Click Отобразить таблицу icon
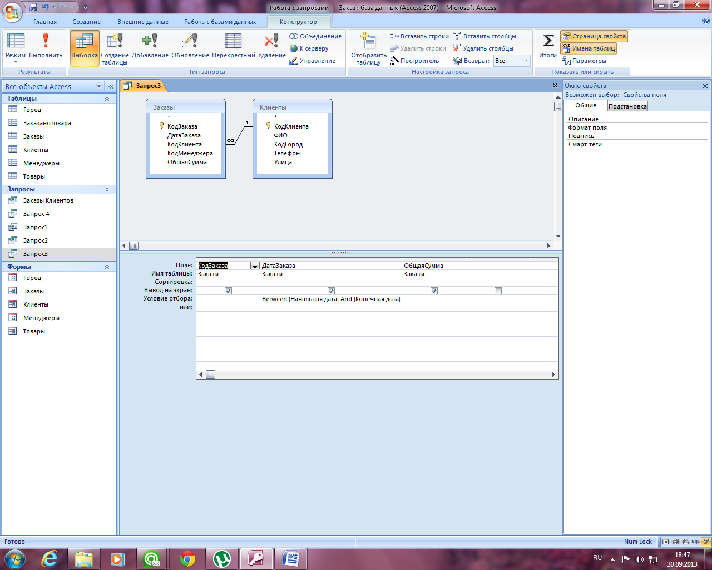This screenshot has height=570, width=712. click(x=369, y=48)
